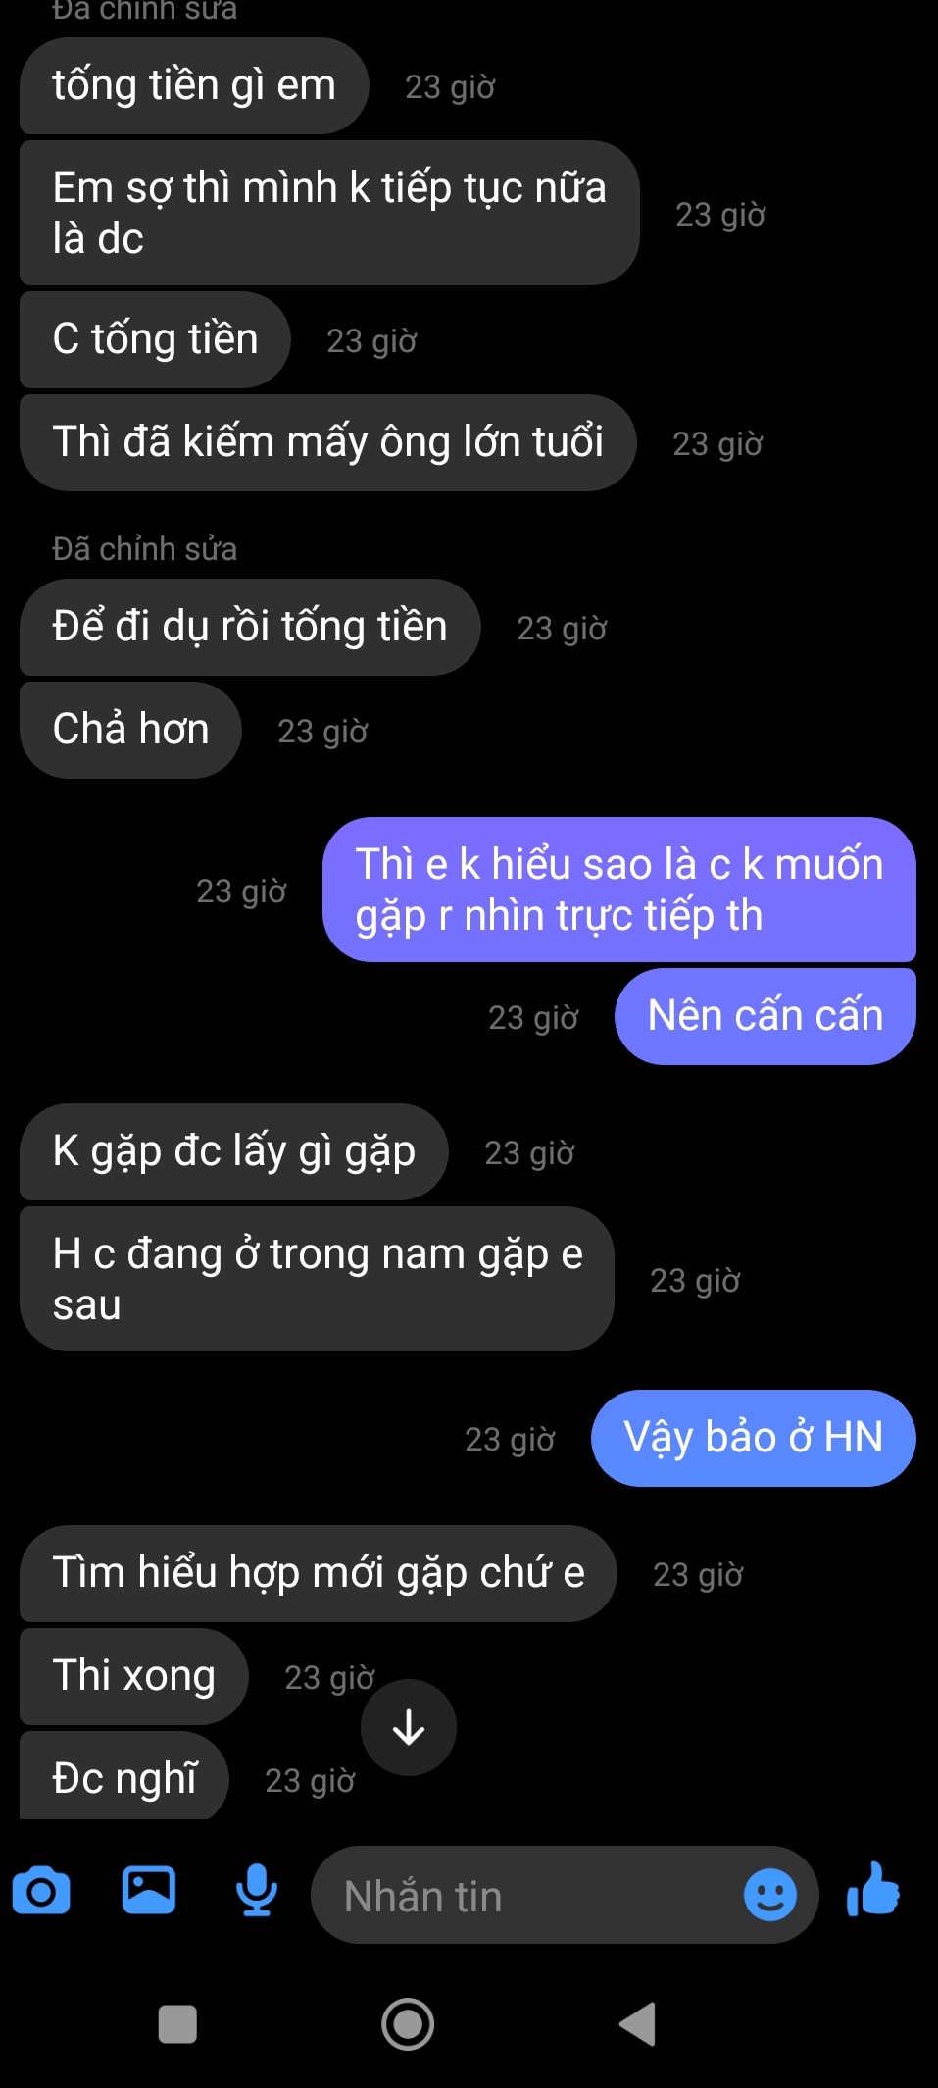Tap the Android home circle button
The width and height of the screenshot is (938, 2088).
408,2024
